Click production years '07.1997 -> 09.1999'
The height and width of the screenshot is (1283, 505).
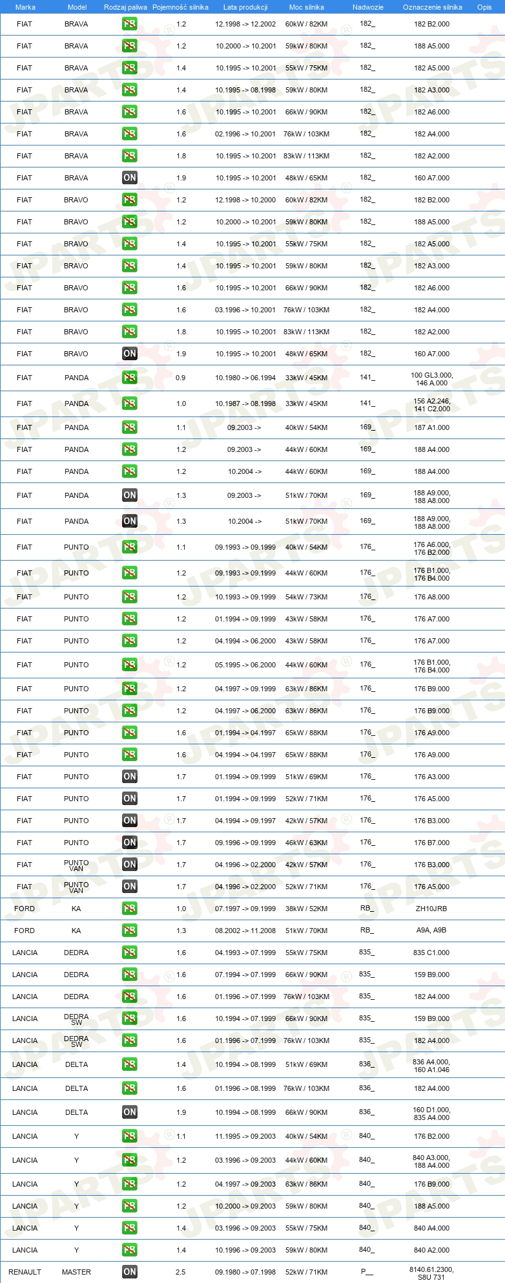point(245,909)
